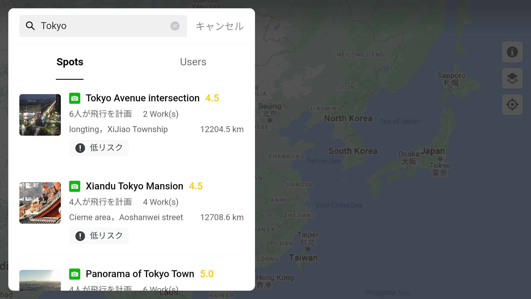Click '2 Work(s)' text

pyautogui.click(x=161, y=114)
